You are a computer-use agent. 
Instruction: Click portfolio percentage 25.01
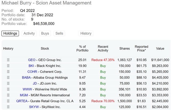click(82, 60)
